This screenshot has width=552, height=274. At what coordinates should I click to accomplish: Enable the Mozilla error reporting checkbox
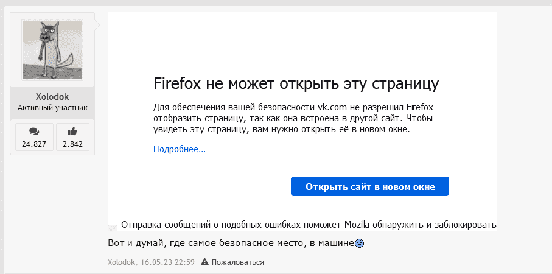(113, 228)
